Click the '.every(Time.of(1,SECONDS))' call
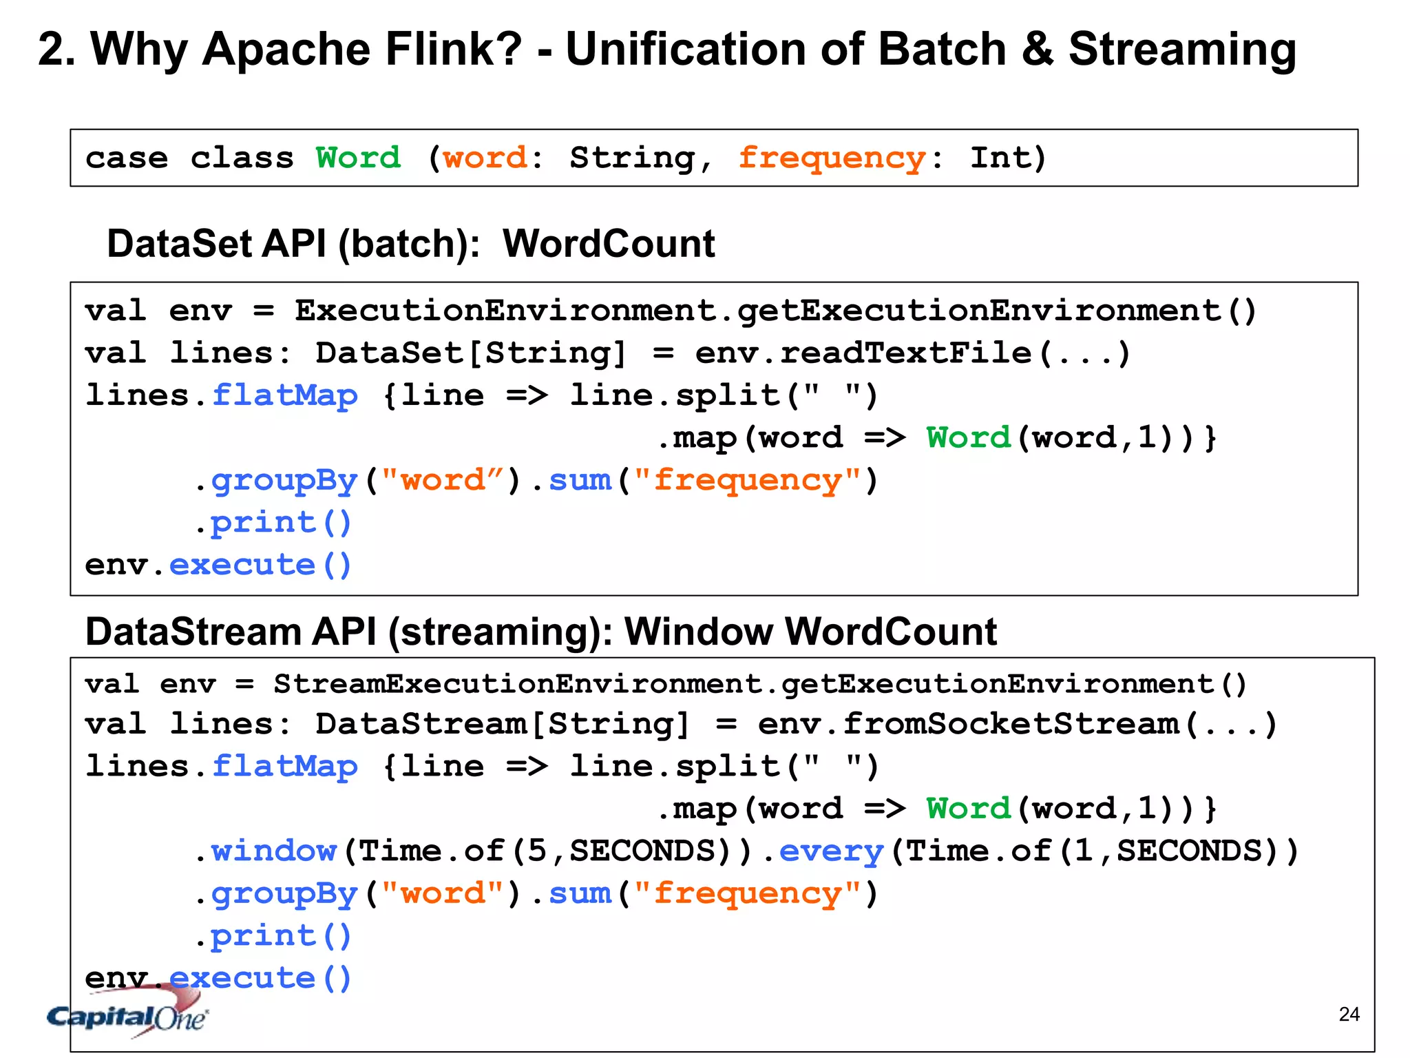The height and width of the screenshot is (1058, 1410). 1031,851
